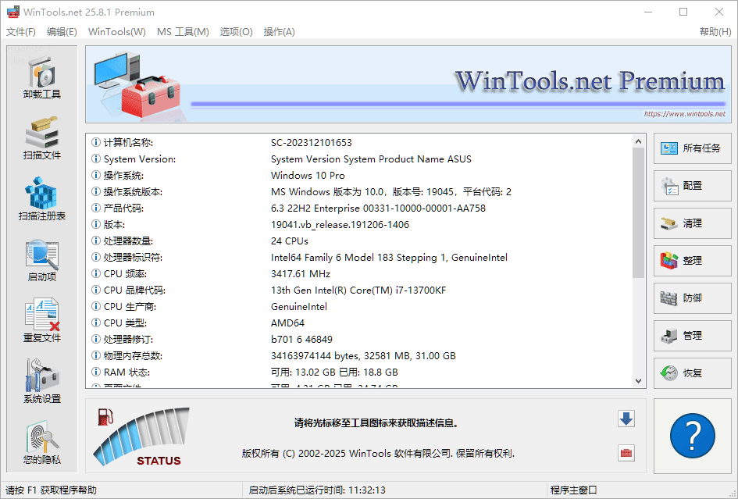Open the 启动项 startup manager

click(x=42, y=260)
